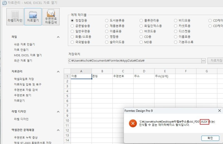Collapse the 자료관리 section
Viewport: 223px width, 144px height.
click(x=58, y=72)
